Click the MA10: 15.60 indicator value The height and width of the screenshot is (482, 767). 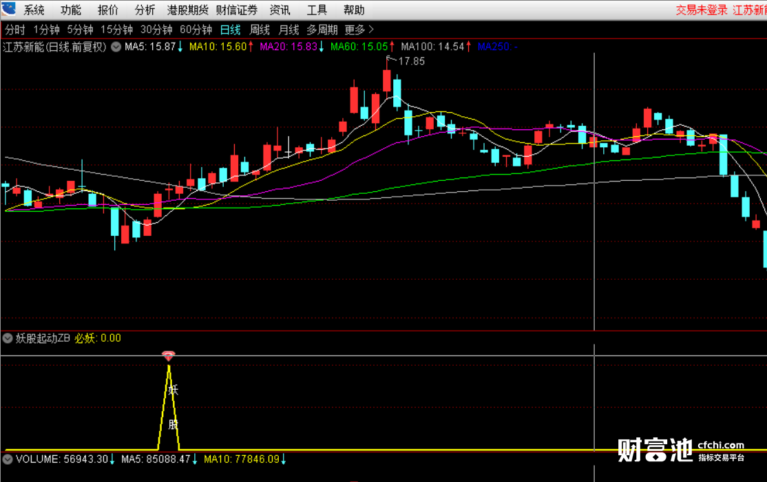(221, 47)
